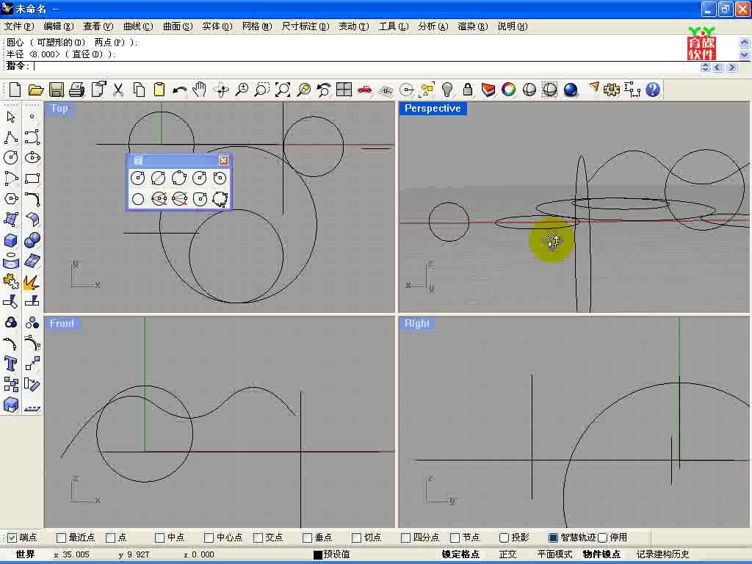Enable the 投影 checkbox
Screen dimensions: 752x564
[504, 538]
